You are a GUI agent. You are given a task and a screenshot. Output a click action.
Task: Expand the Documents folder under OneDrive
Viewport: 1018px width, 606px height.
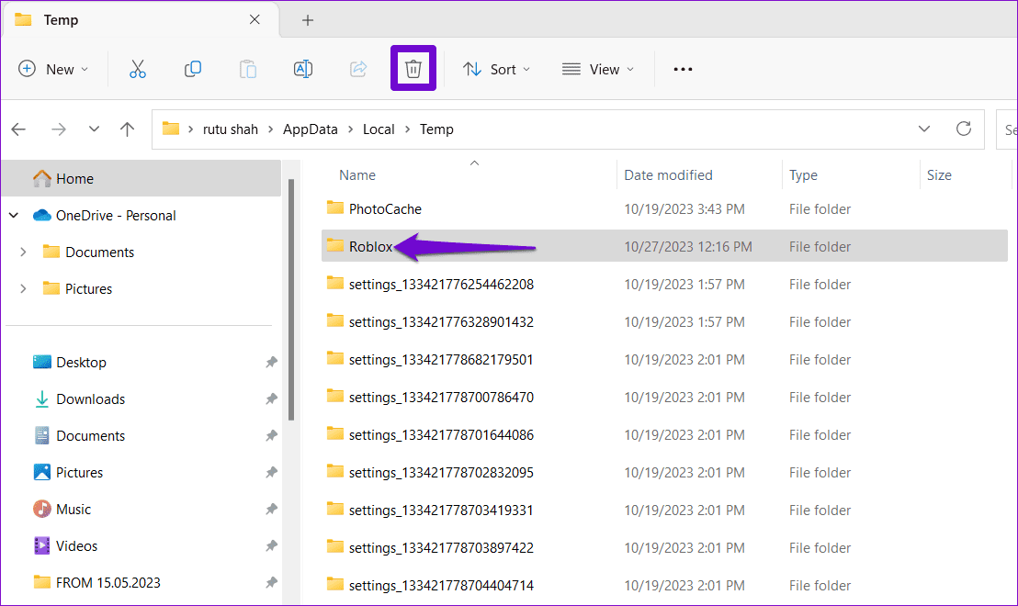pos(24,252)
